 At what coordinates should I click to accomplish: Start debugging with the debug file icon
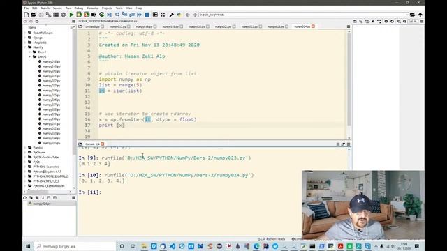click(x=110, y=15)
